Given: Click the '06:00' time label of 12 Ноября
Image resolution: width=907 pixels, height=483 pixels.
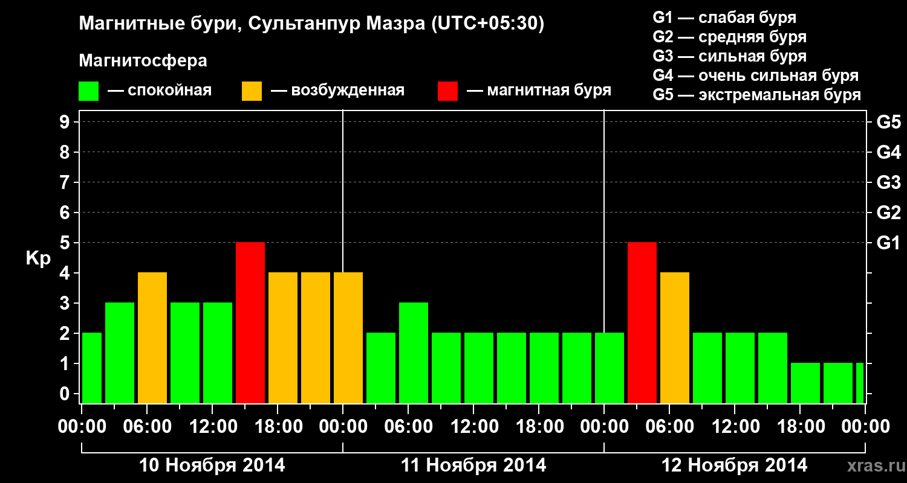Looking at the screenshot, I should click(x=670, y=427).
